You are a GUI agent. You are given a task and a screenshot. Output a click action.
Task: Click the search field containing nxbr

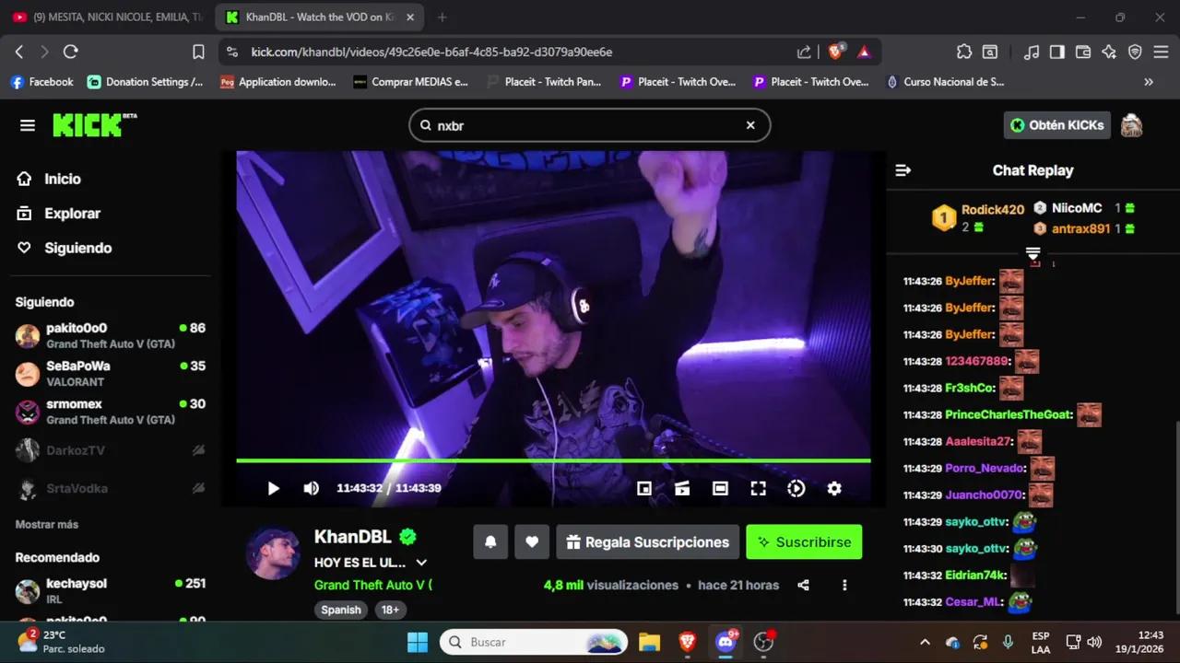click(x=589, y=125)
